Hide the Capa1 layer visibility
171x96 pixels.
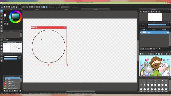140,32
